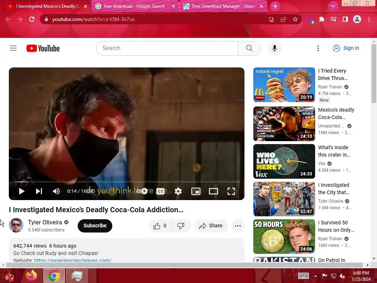This screenshot has height=283, width=377.
Task: Focus the YouTube search field
Action: [167, 48]
